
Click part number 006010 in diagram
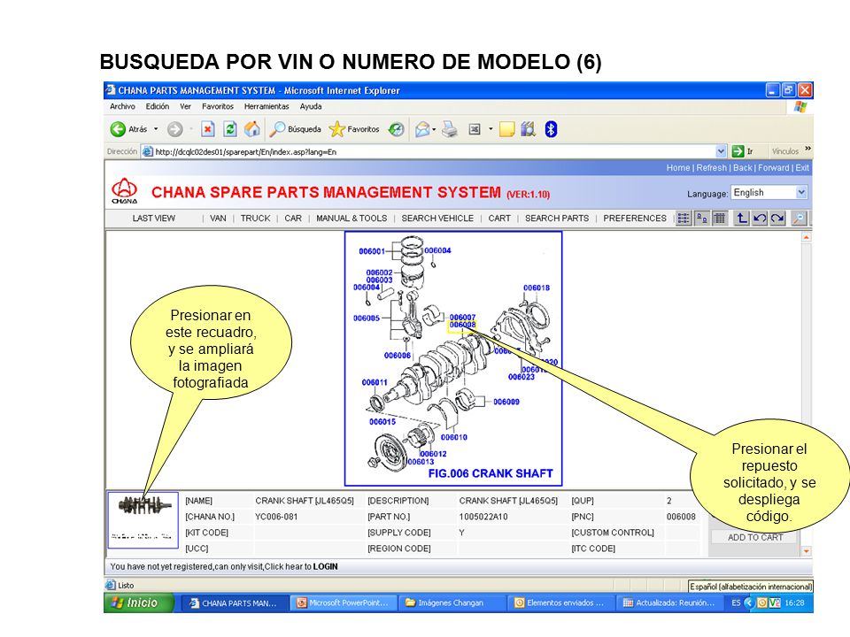(x=453, y=438)
